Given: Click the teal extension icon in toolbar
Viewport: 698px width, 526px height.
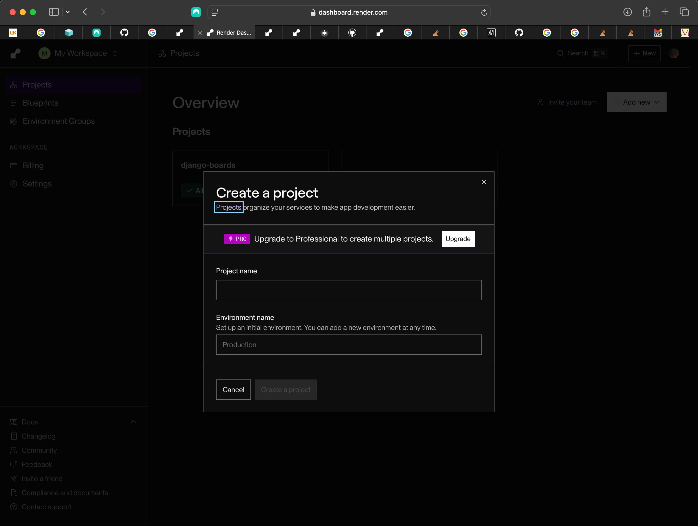Looking at the screenshot, I should pos(196,12).
